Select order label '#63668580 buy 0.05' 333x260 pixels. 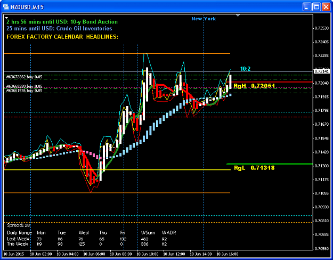point(24,86)
